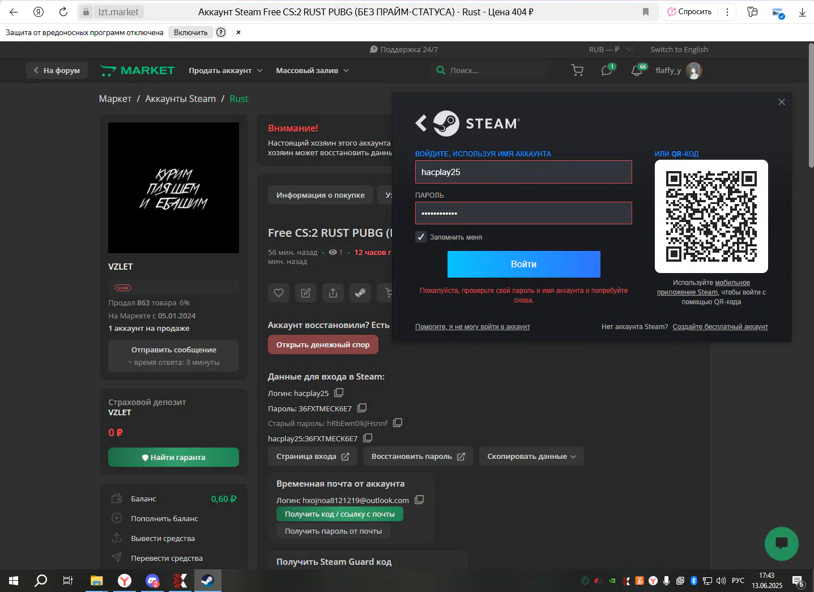This screenshot has width=814, height=592.
Task: Open the shopping cart icon
Action: (x=577, y=70)
